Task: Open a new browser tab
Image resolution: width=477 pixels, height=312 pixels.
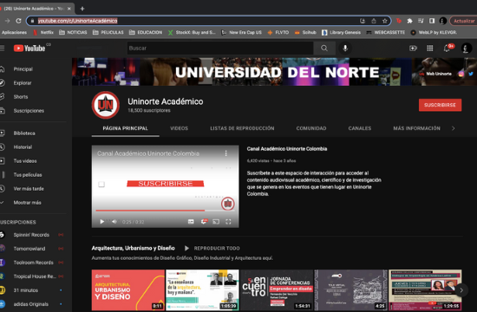Action: pos(82,9)
